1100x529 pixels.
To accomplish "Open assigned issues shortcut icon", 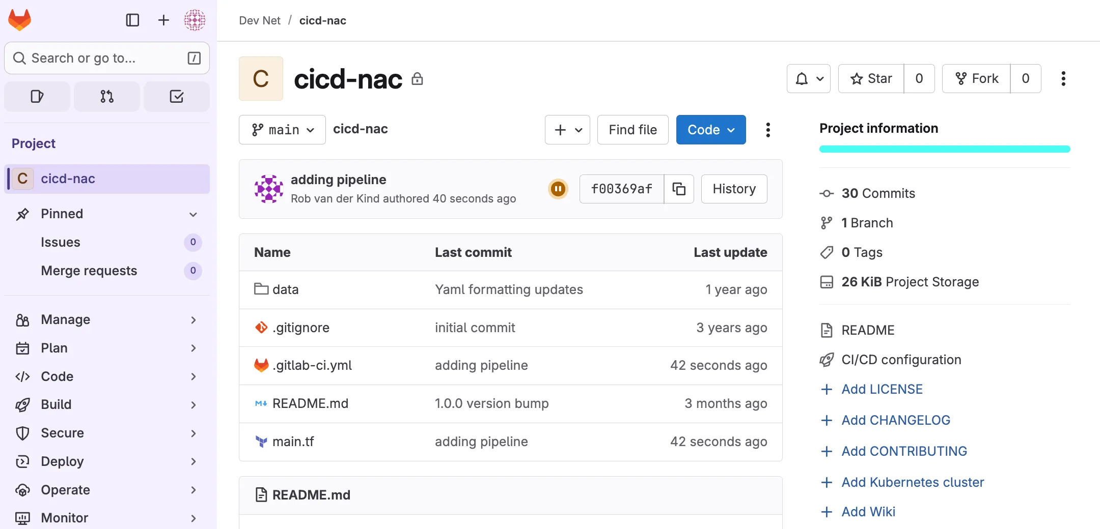I will pos(37,96).
